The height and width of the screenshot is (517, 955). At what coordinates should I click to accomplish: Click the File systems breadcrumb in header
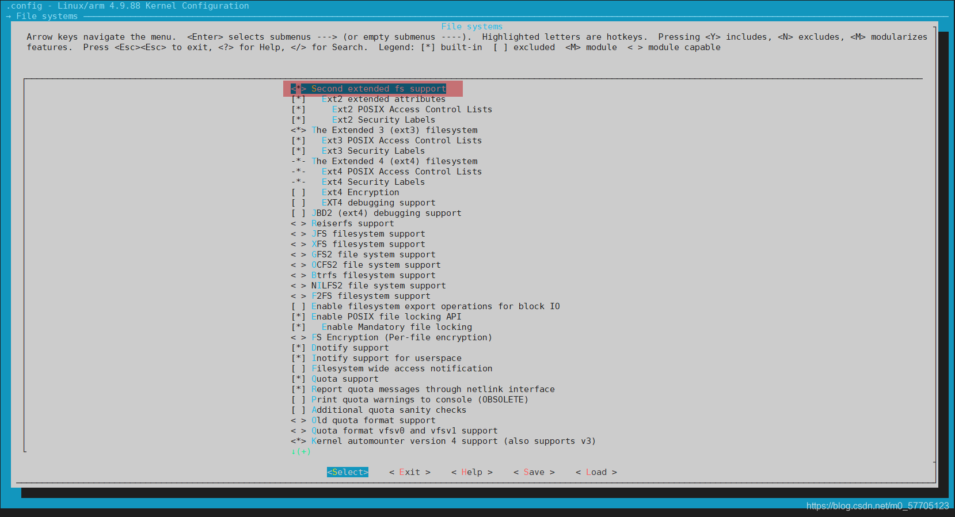[47, 16]
